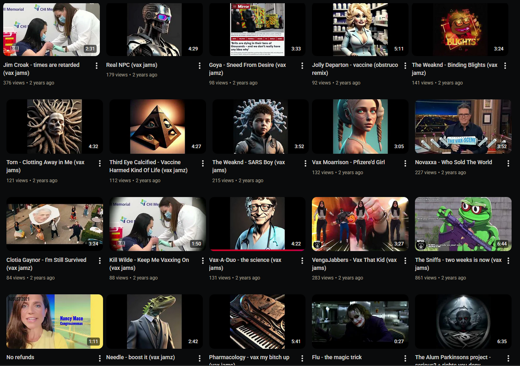
Task: Play the Binding Blights thumbnail
Action: pos(460,30)
